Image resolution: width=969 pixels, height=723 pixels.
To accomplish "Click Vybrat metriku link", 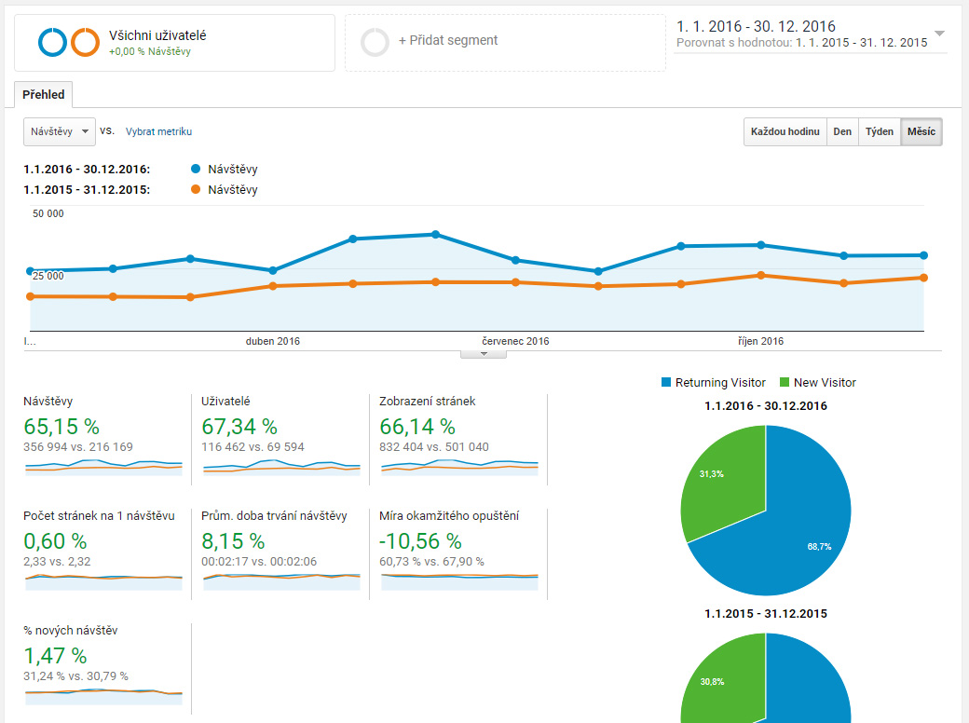I will pyautogui.click(x=158, y=131).
